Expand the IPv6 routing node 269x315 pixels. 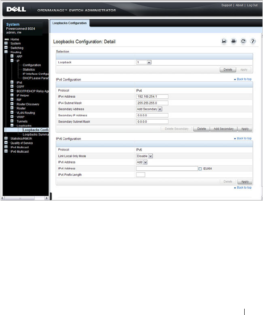click(x=12, y=82)
